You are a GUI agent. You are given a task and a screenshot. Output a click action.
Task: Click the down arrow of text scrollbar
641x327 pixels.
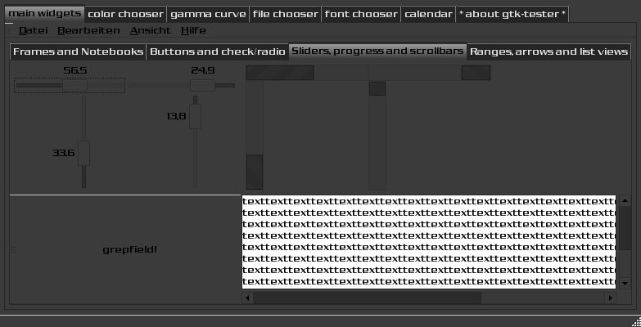pyautogui.click(x=625, y=283)
